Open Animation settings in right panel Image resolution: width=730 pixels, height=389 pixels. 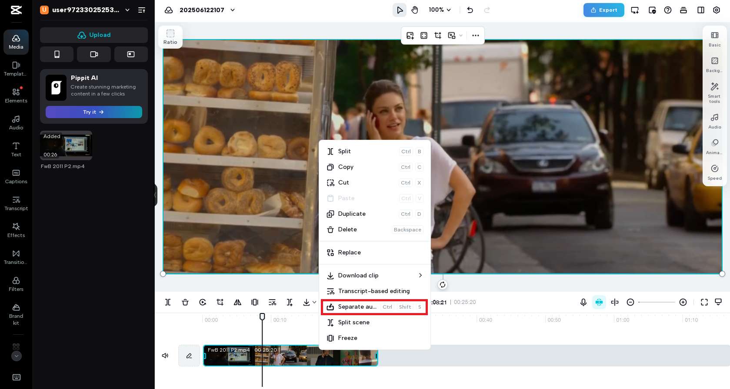coord(714,146)
